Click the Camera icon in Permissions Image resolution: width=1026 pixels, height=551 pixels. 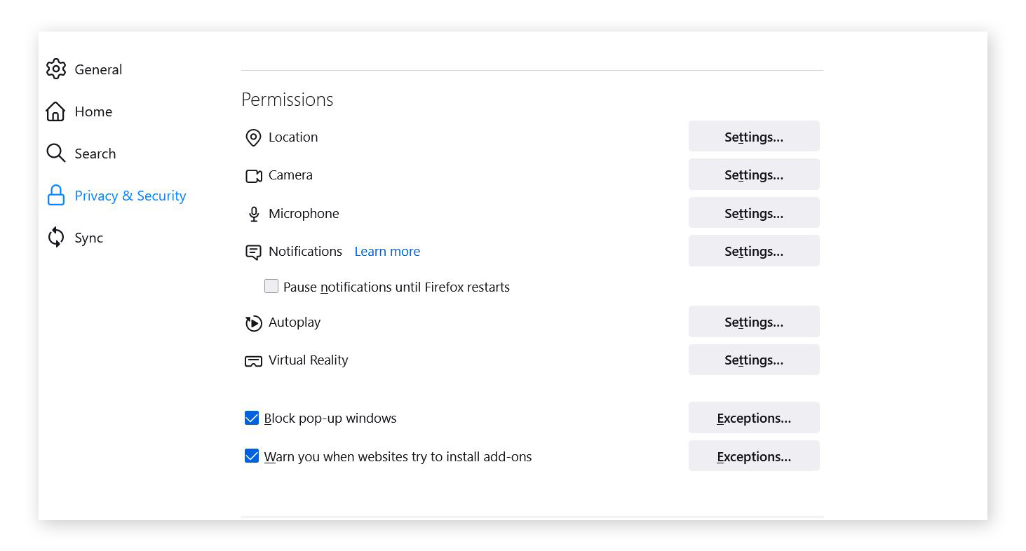pyautogui.click(x=253, y=175)
